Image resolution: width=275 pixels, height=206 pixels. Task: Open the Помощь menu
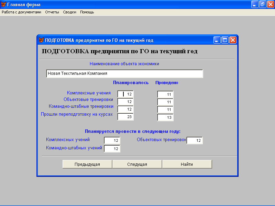[87, 12]
